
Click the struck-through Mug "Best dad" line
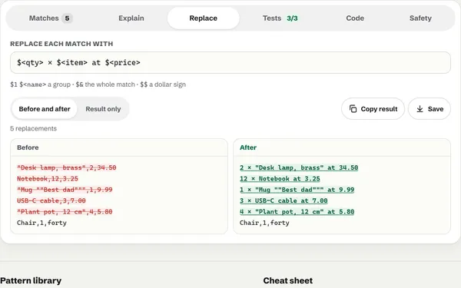tap(65, 190)
